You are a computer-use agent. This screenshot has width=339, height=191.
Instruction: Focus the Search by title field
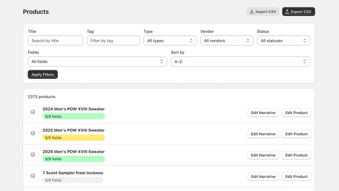pyautogui.click(x=56, y=40)
